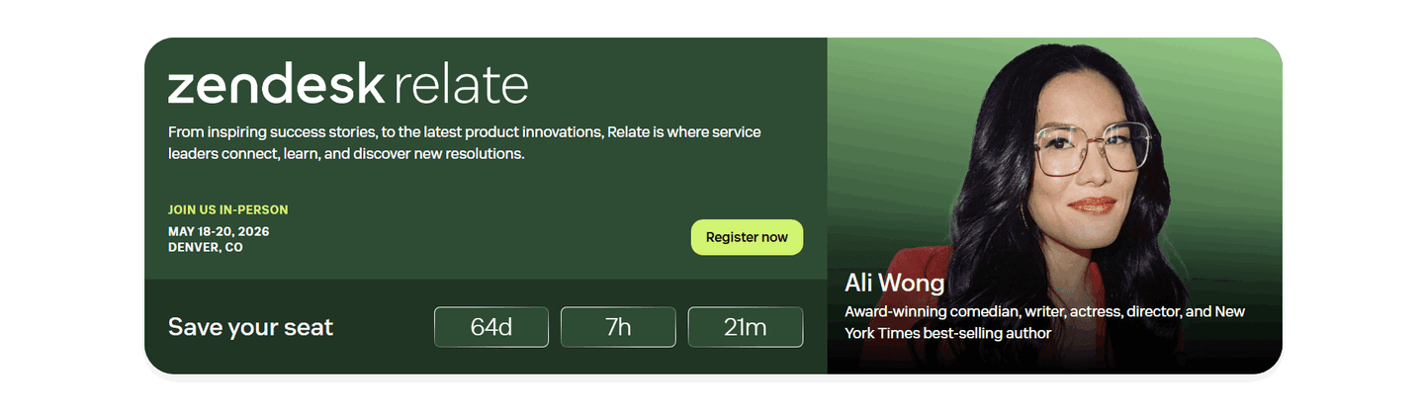Click the 'JOIN US IN-PERSON' label
1424x414 pixels.
click(228, 209)
